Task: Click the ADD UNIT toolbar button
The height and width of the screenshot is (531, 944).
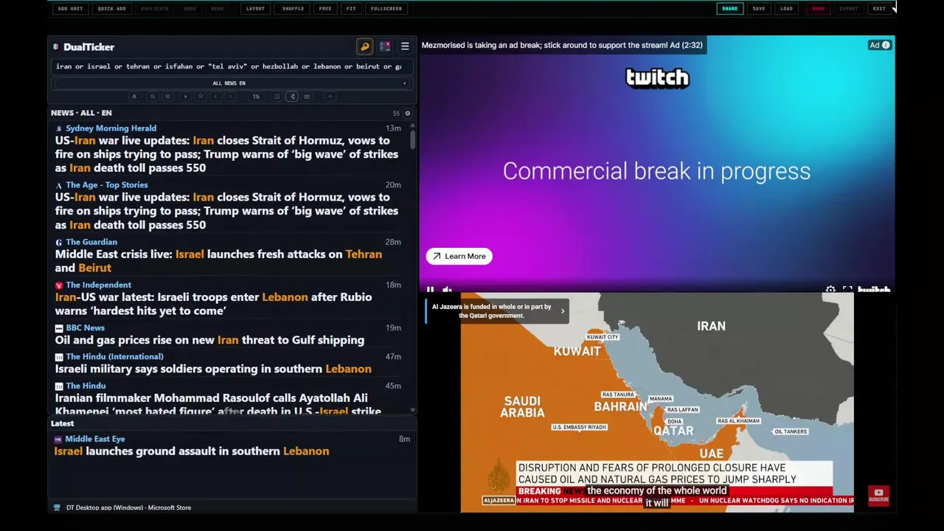Action: pyautogui.click(x=70, y=9)
